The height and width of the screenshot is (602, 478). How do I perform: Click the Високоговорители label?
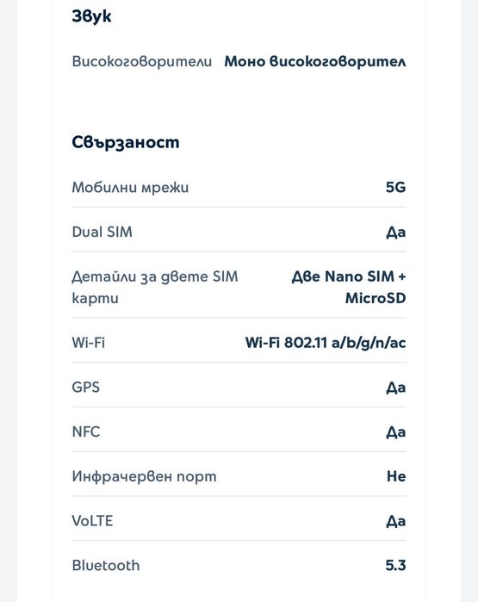pyautogui.click(x=141, y=61)
